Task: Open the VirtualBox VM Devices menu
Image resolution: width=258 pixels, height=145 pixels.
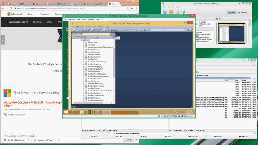Action: pos(91,19)
